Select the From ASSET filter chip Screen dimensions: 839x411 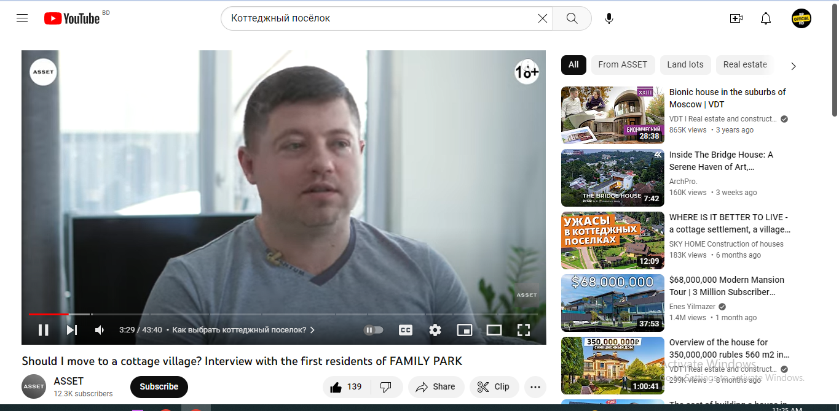(623, 64)
